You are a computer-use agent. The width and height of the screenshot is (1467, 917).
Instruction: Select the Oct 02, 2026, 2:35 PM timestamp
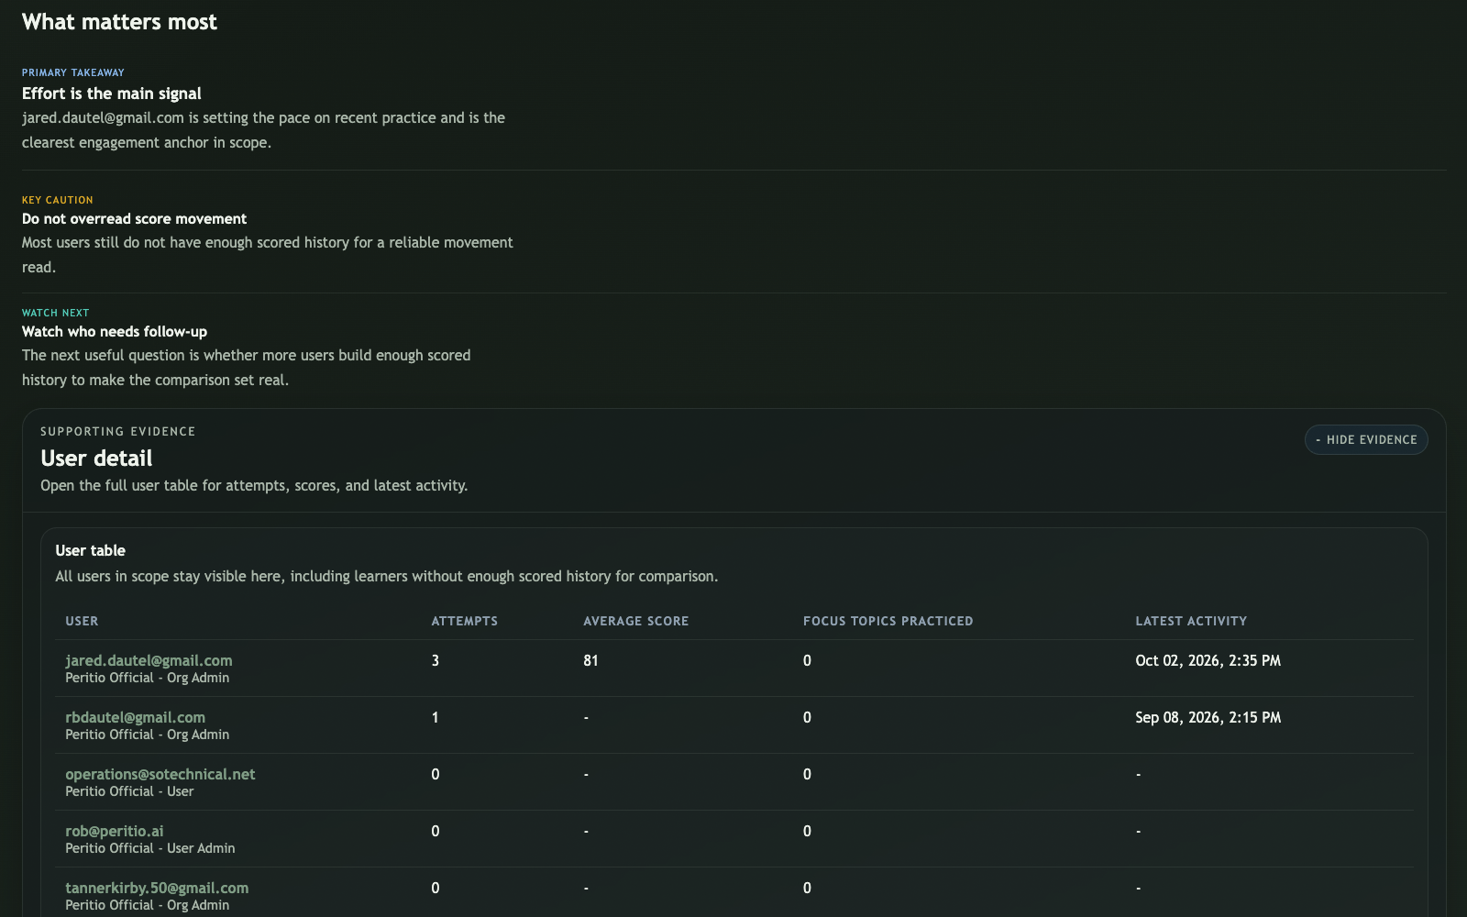(1208, 660)
